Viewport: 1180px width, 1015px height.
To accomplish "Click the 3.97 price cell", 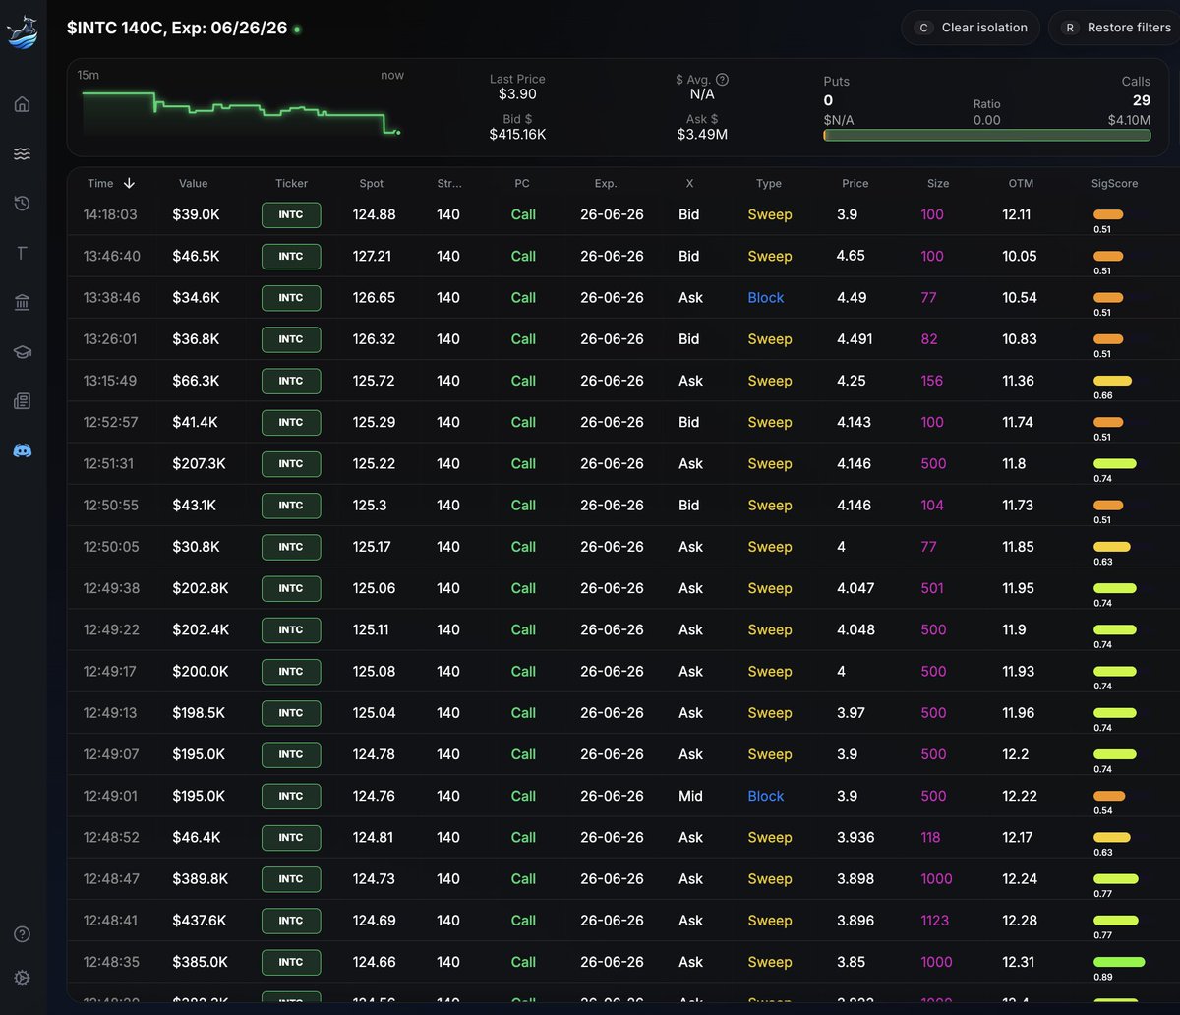I will point(851,713).
